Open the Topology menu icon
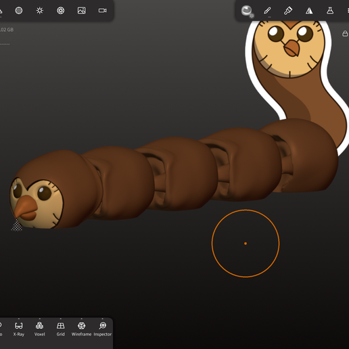 [x=19, y=11]
